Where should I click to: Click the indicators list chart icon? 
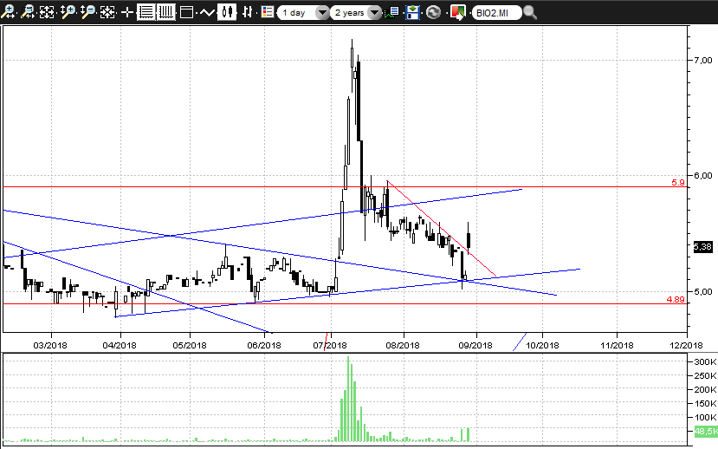[x=394, y=12]
